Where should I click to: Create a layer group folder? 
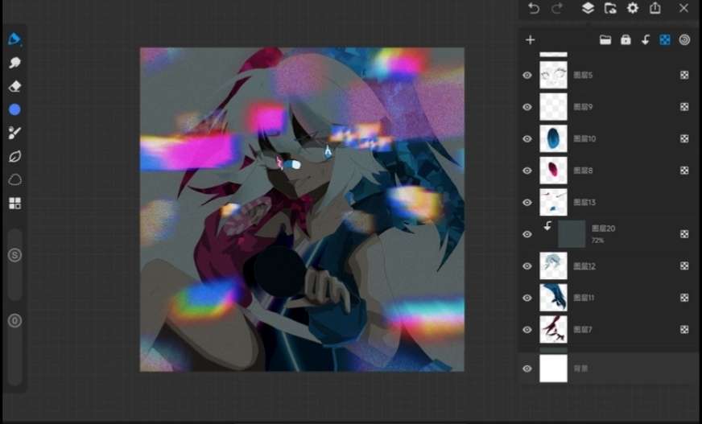pyautogui.click(x=605, y=39)
